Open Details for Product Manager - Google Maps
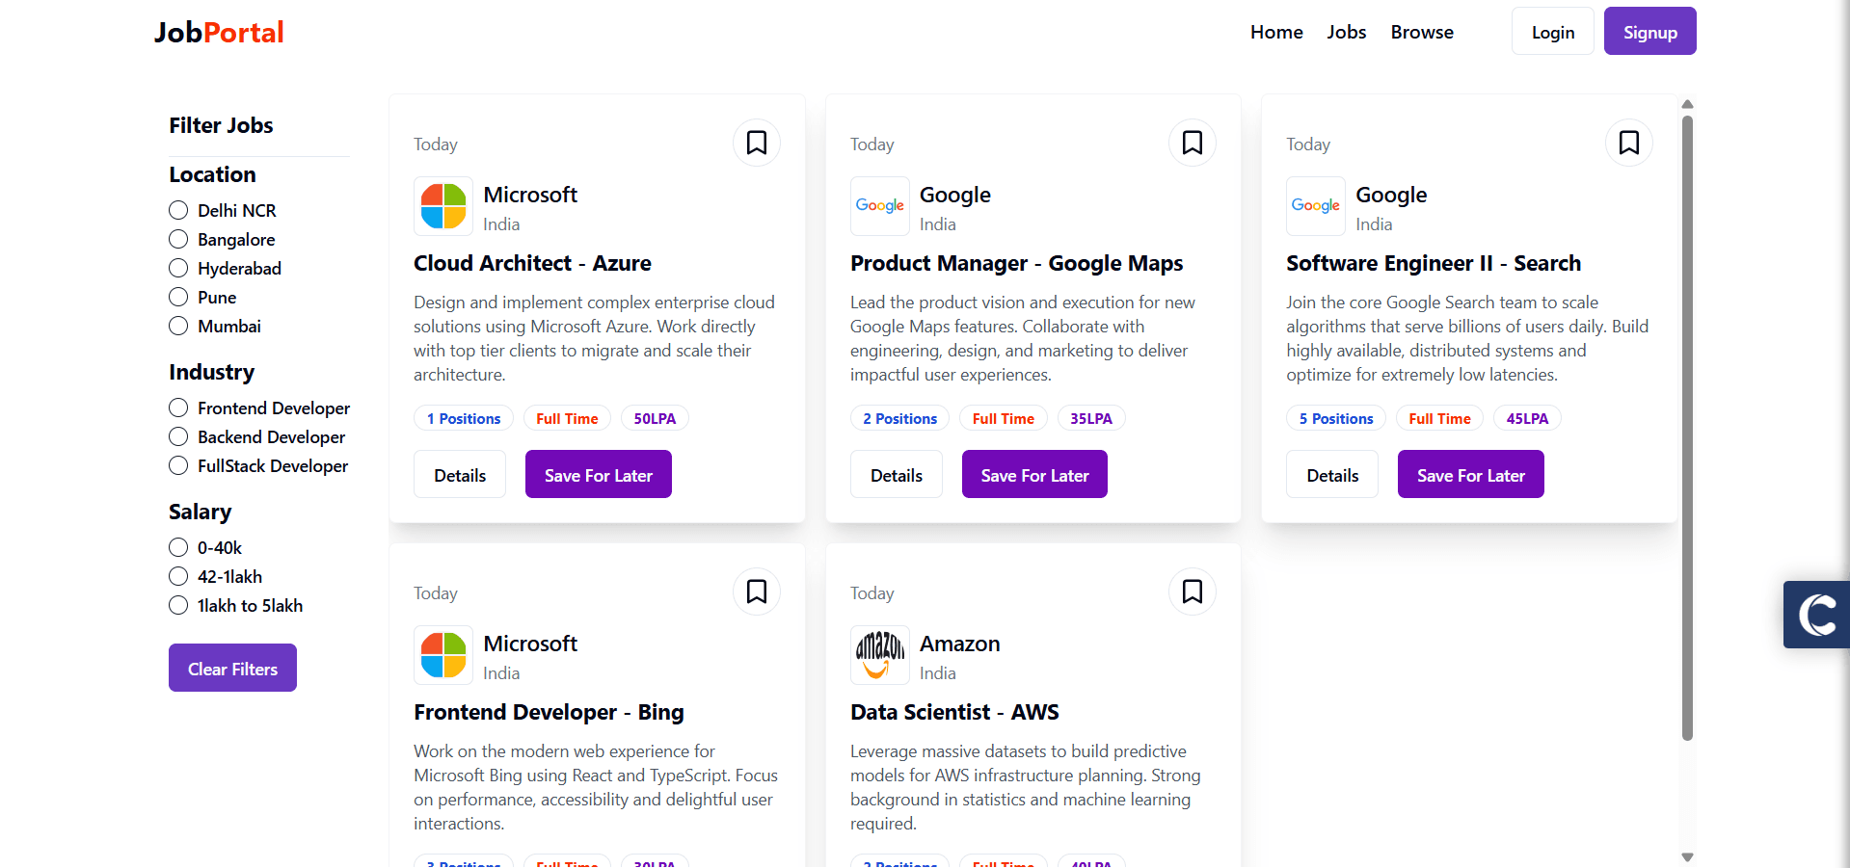Screen dimensions: 1850x868 point(897,474)
